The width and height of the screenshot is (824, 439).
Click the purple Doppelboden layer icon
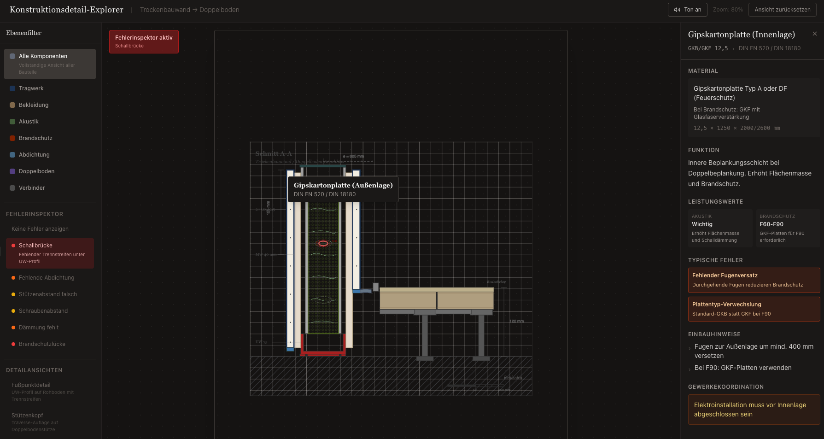pos(12,171)
